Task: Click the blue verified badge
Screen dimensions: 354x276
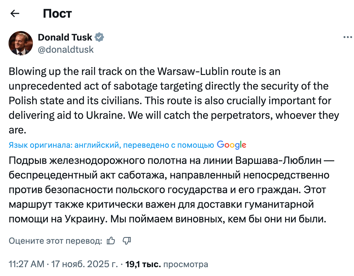Action: [99, 37]
